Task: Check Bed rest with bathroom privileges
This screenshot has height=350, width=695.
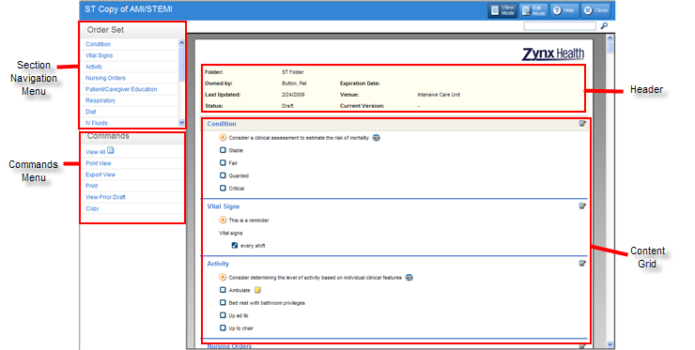Action: coord(223,302)
